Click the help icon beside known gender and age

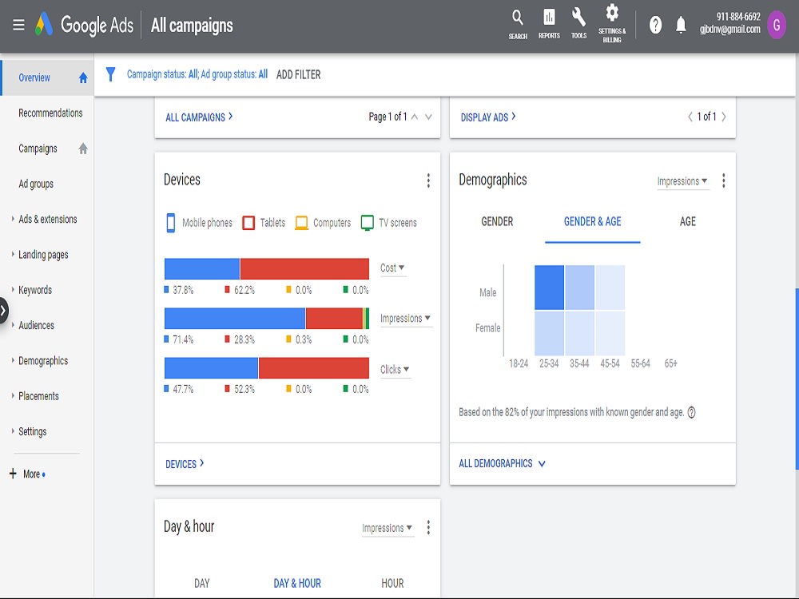pos(691,413)
